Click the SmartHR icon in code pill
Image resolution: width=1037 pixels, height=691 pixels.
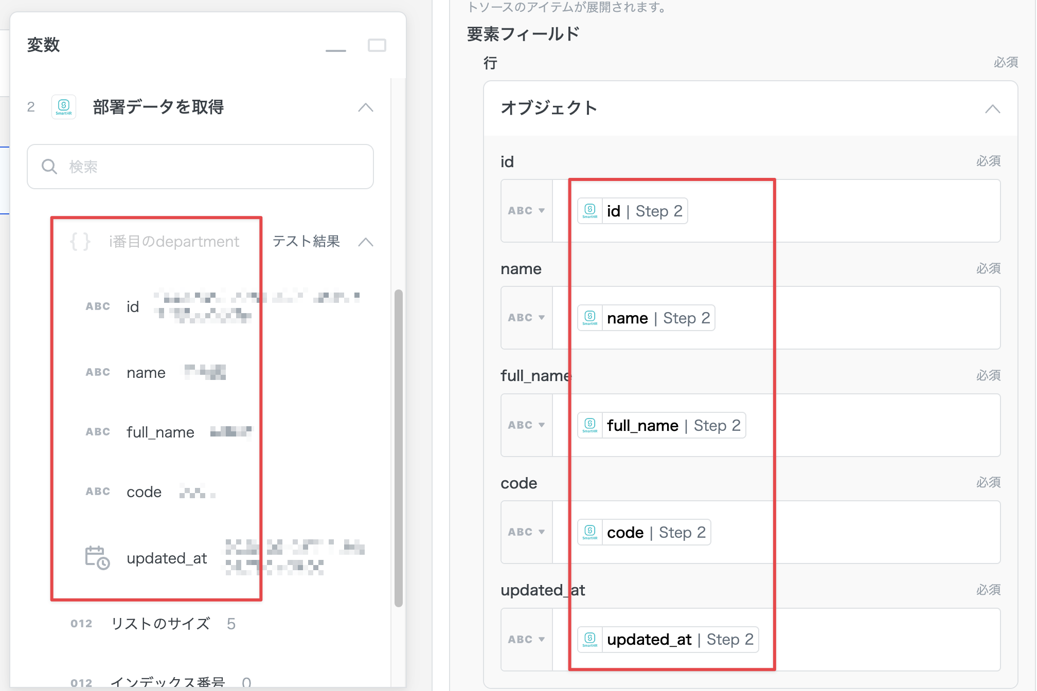click(x=590, y=532)
